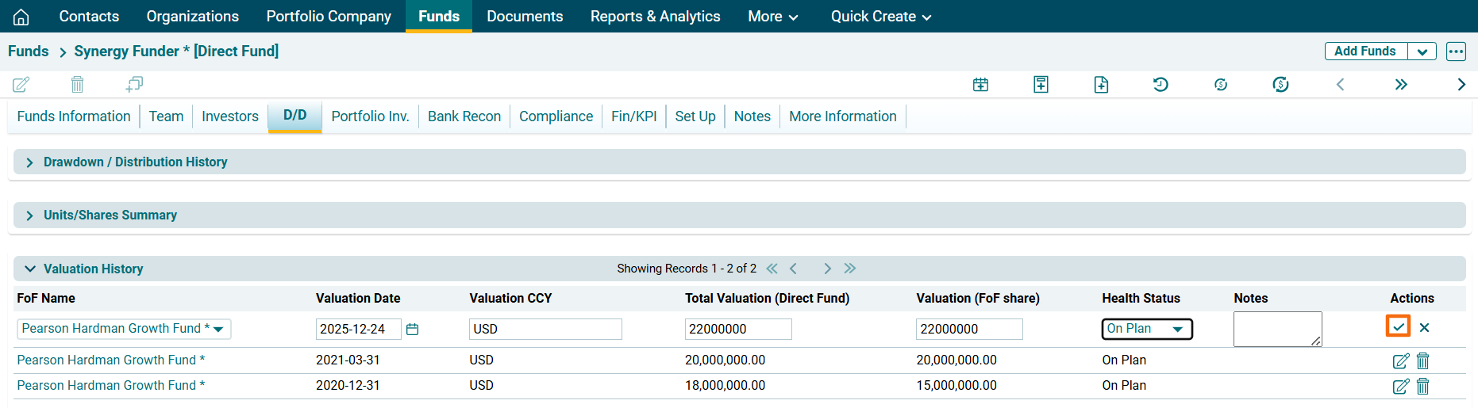1478x408 pixels.
Task: Click edit icon for 2021-03-31 valuation row
Action: [x=1400, y=361]
